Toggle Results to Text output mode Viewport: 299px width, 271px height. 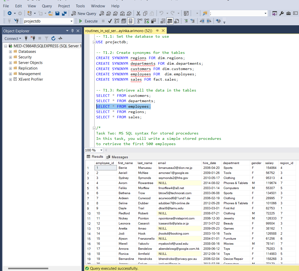[163, 21]
